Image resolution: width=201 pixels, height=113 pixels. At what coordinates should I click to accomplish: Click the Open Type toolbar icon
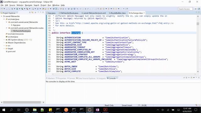[x=43, y=9]
